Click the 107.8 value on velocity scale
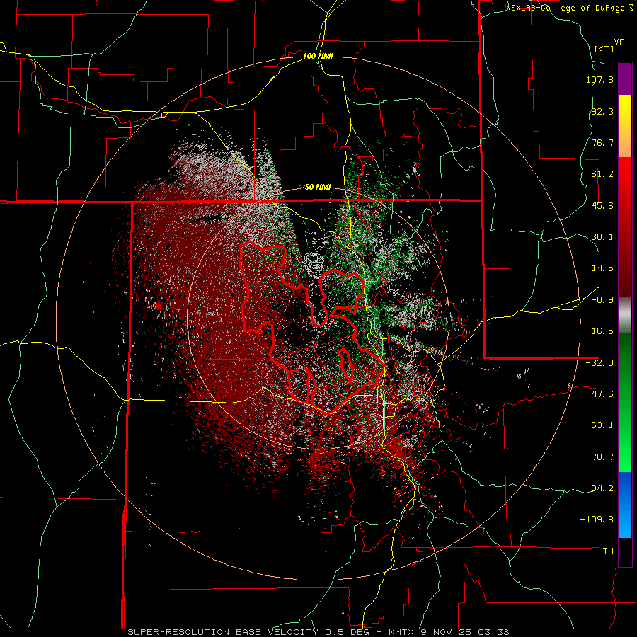The height and width of the screenshot is (637, 637). click(599, 79)
